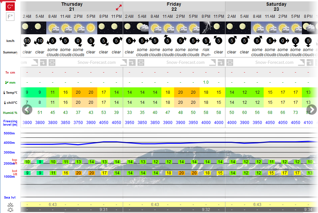
Task: Click the Freezing level (m) row label
Action: tap(10, 123)
